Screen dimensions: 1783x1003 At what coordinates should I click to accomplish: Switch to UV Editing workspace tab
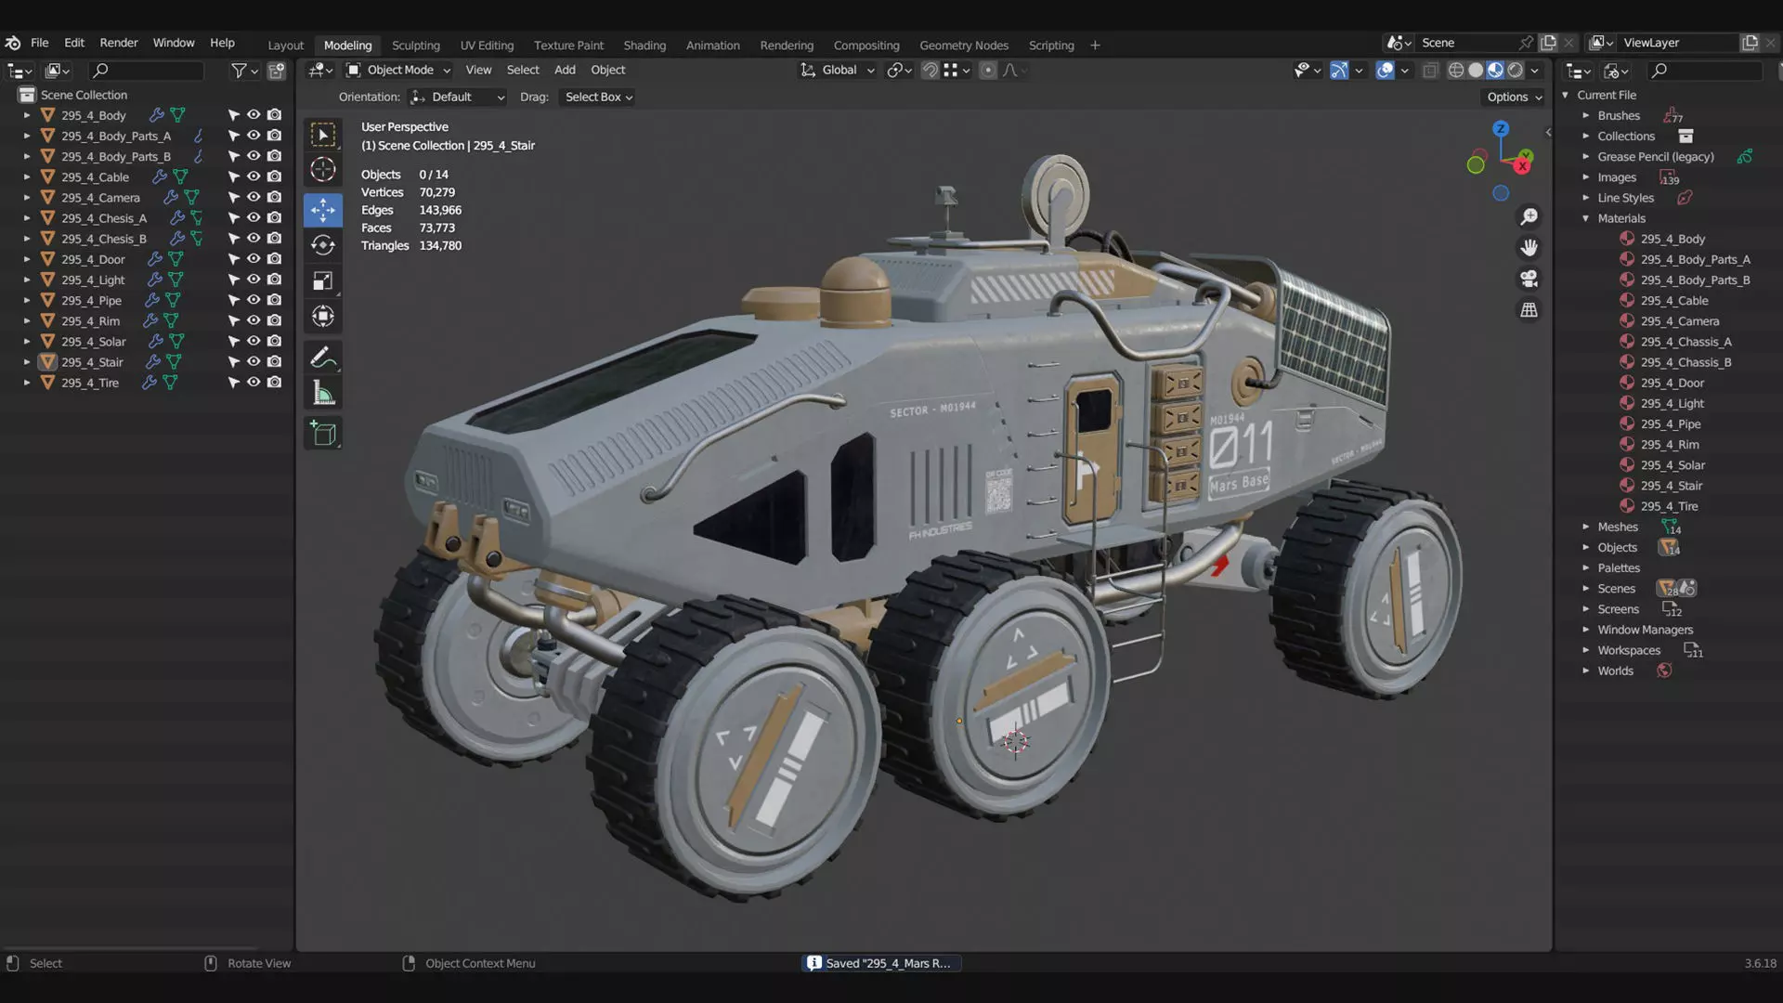(487, 46)
